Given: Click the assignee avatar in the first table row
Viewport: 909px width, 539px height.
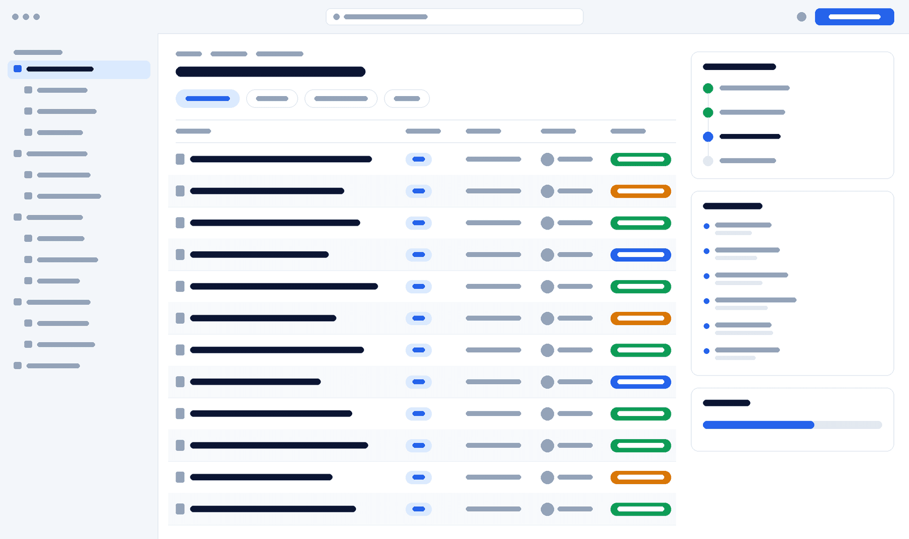Looking at the screenshot, I should [547, 159].
